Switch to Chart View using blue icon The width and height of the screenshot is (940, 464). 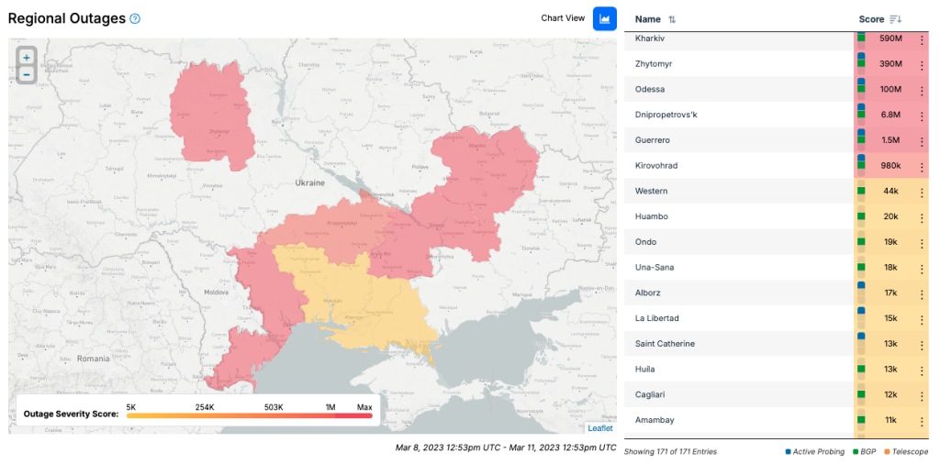coord(604,18)
